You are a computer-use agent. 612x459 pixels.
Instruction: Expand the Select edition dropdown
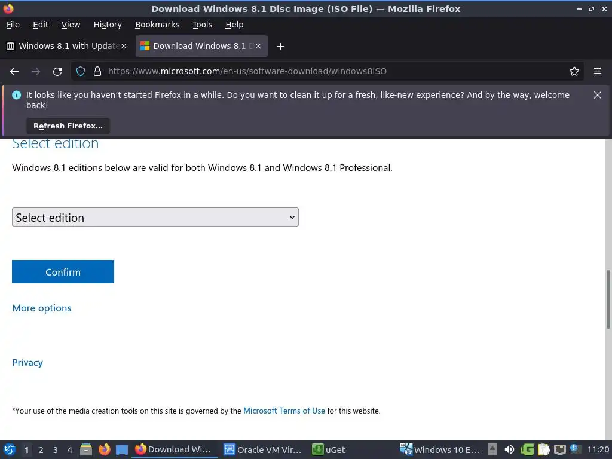point(155,217)
